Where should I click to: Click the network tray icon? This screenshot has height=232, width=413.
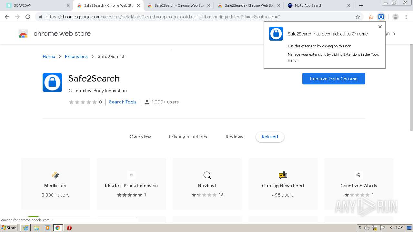pos(375,228)
